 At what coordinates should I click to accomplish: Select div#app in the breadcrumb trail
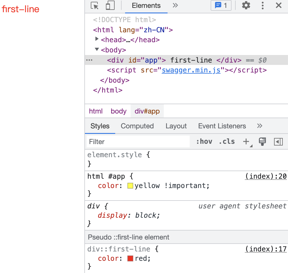(147, 111)
